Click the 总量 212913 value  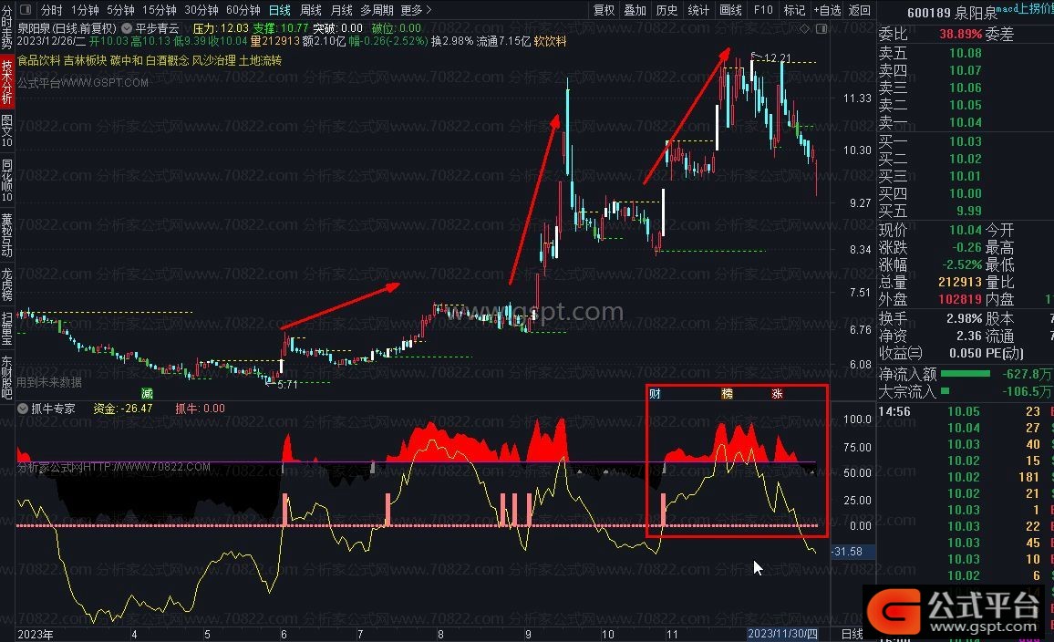[x=960, y=283]
